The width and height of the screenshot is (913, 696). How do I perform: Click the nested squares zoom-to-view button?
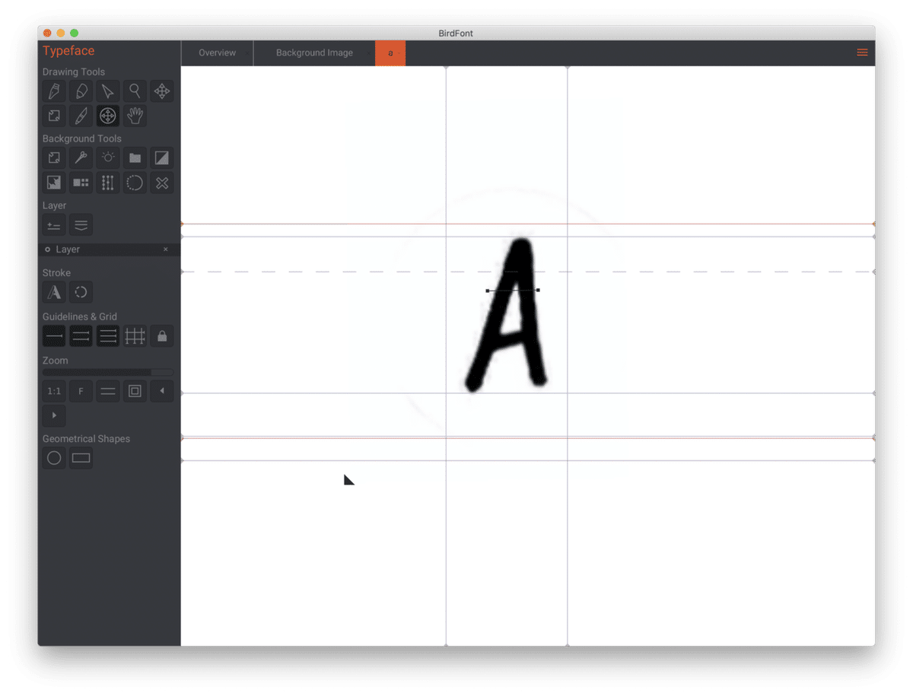click(135, 391)
